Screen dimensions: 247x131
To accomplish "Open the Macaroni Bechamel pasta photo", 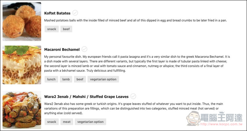I will click(22, 65).
